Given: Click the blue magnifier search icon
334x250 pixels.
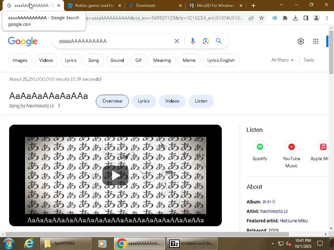Looking at the screenshot, I should [219, 41].
